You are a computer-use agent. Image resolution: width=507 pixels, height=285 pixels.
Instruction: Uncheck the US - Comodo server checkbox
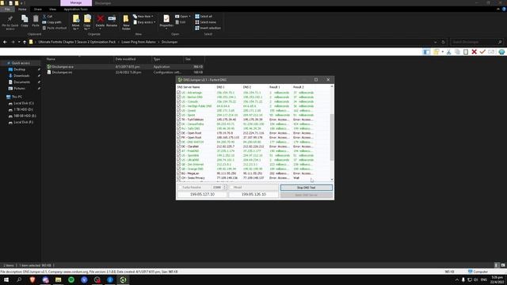tap(179, 101)
